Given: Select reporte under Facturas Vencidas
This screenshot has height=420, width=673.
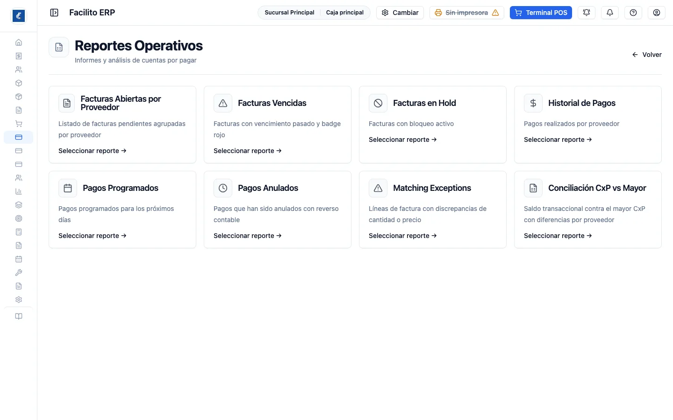Looking at the screenshot, I should [x=248, y=151].
